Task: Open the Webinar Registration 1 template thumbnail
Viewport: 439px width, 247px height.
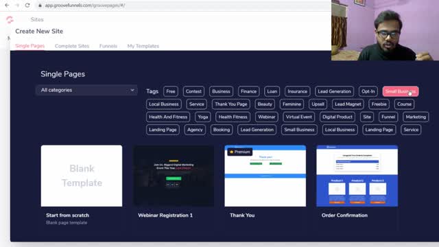Action: (x=174, y=176)
